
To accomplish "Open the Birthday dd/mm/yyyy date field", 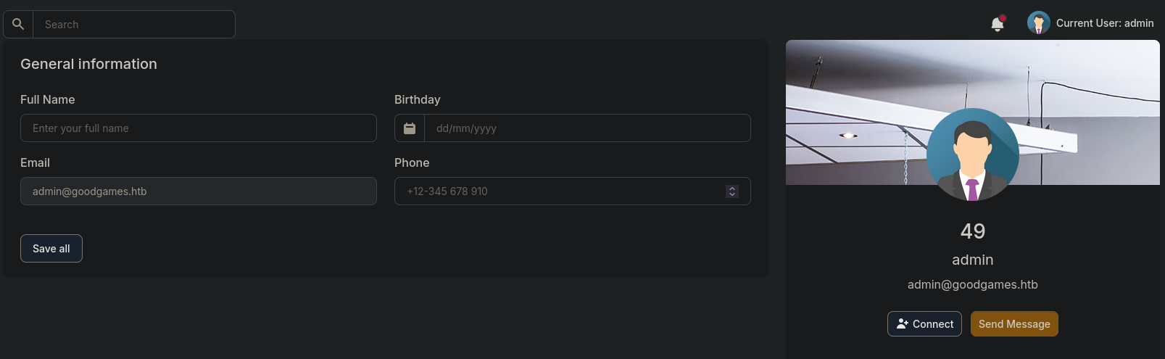I will coord(587,128).
